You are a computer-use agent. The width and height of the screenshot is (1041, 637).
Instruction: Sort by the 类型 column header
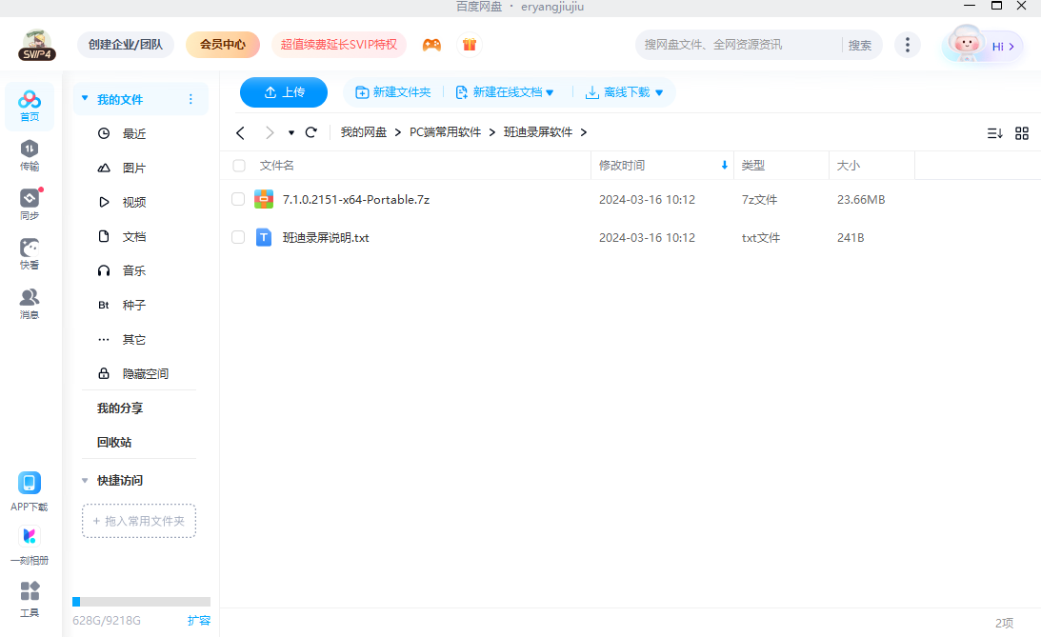click(x=752, y=166)
